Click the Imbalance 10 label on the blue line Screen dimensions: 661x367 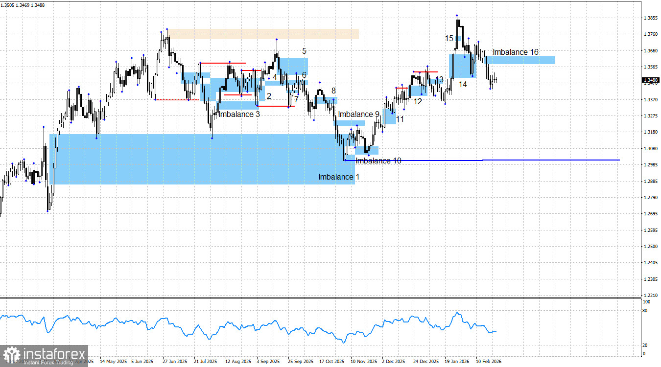pyautogui.click(x=378, y=161)
